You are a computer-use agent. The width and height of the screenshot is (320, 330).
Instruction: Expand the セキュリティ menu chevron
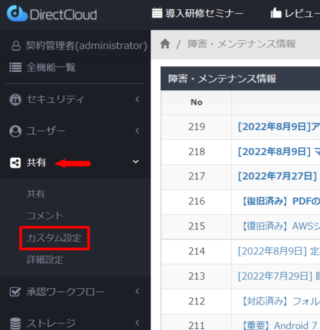point(137,99)
